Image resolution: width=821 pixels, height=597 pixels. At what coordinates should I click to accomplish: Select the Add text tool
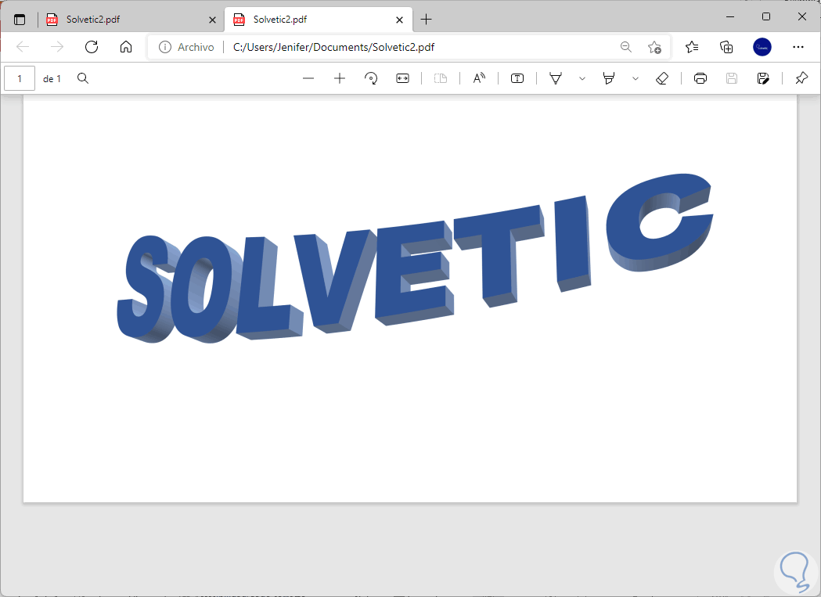click(x=517, y=78)
